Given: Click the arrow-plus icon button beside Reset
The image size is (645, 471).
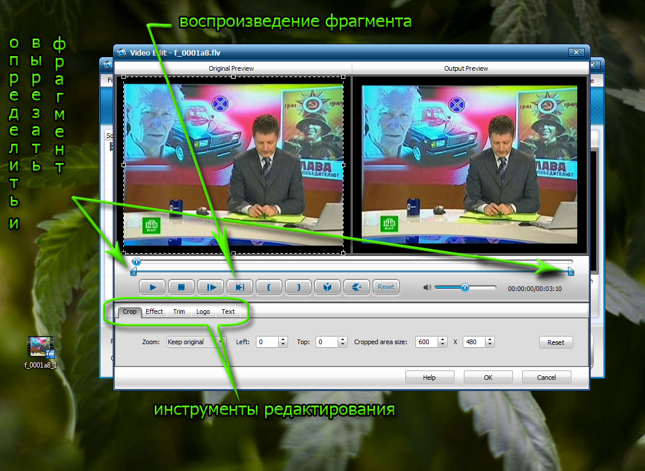Looking at the screenshot, I should pos(357,287).
